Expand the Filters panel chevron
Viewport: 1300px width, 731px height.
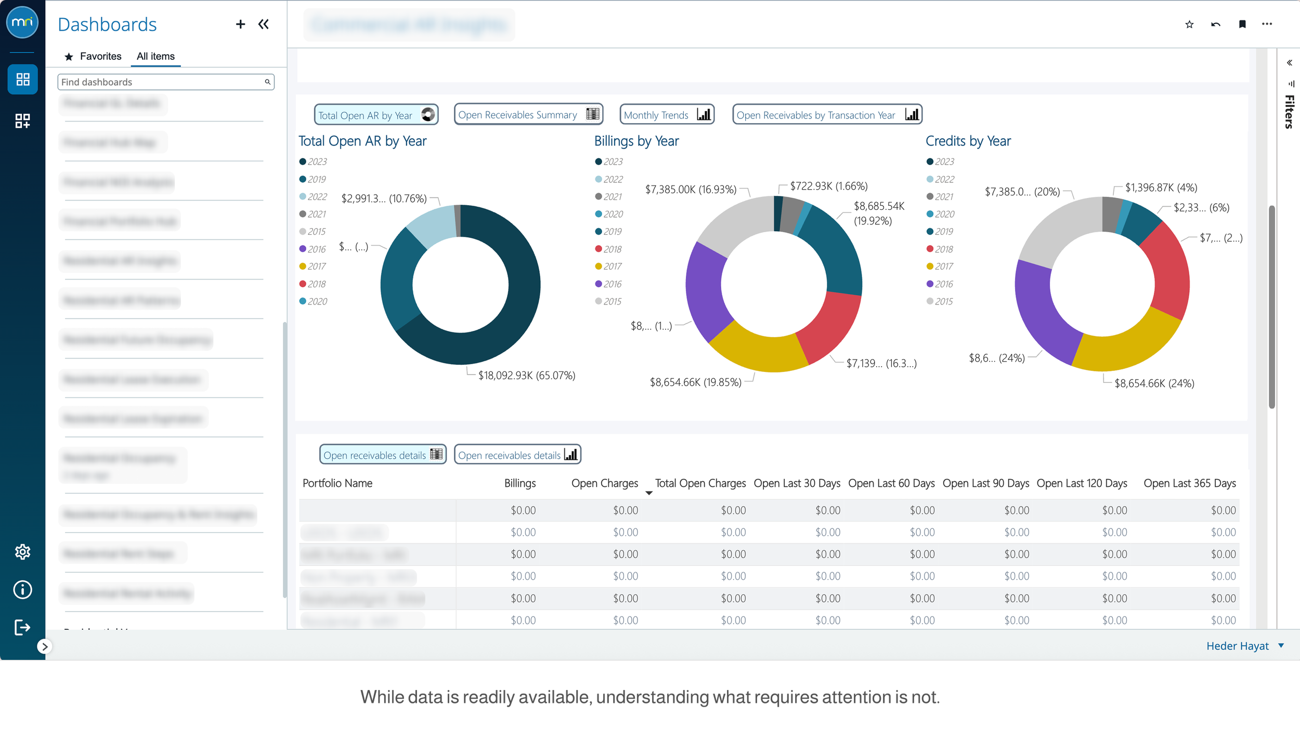click(x=1290, y=63)
